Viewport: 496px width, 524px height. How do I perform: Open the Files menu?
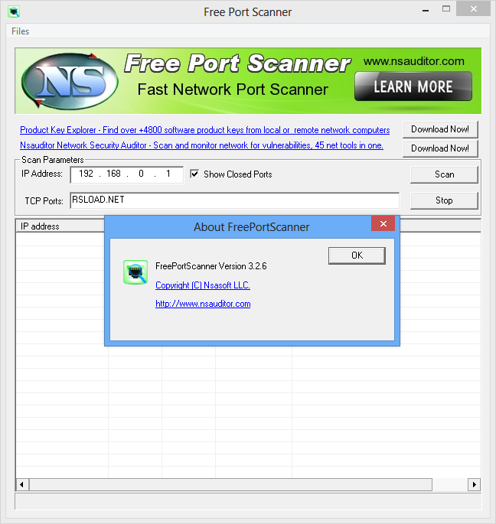point(20,31)
